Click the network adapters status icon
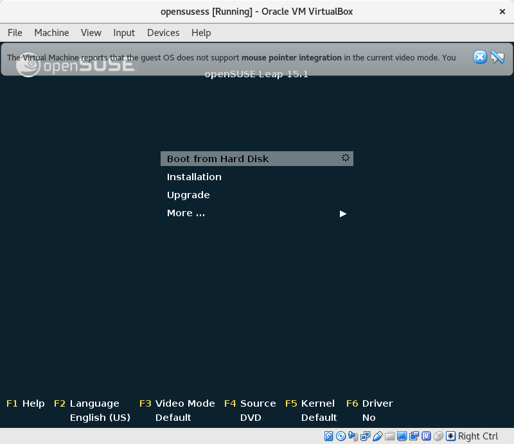 click(366, 436)
